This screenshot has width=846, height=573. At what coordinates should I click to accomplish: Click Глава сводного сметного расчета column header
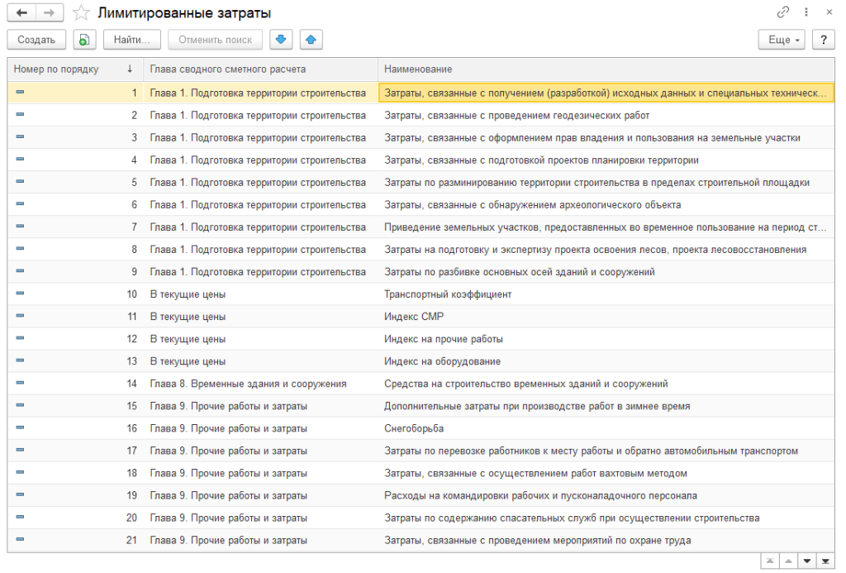(x=259, y=69)
